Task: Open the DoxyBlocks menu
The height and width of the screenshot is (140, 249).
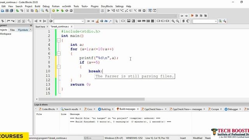Action: [x=107, y=6]
